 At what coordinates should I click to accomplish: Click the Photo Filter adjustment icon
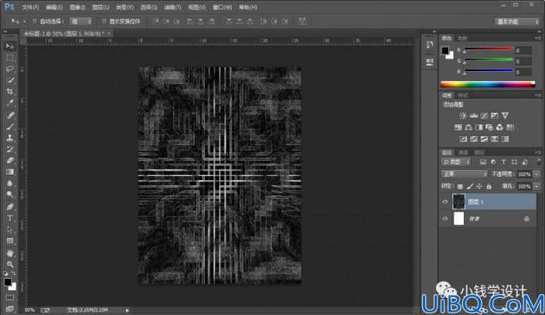pos(489,127)
